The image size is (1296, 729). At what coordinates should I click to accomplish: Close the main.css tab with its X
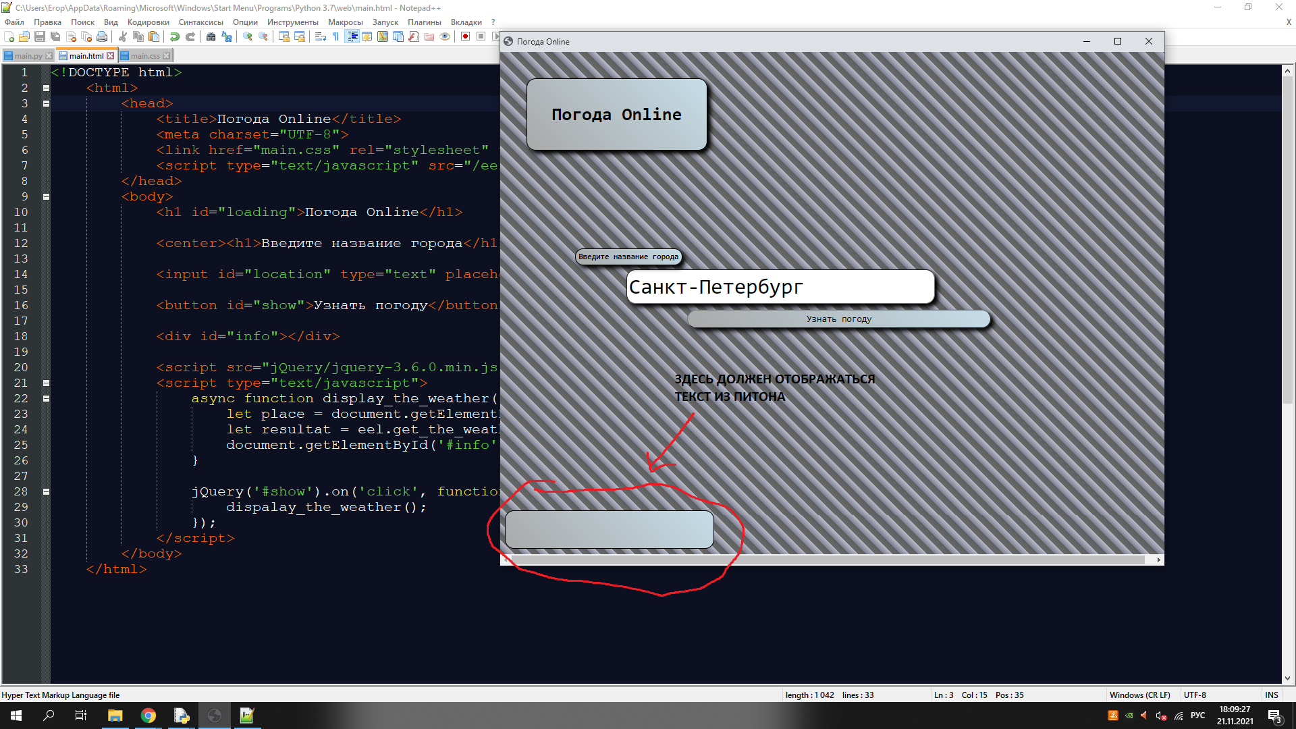click(x=167, y=56)
